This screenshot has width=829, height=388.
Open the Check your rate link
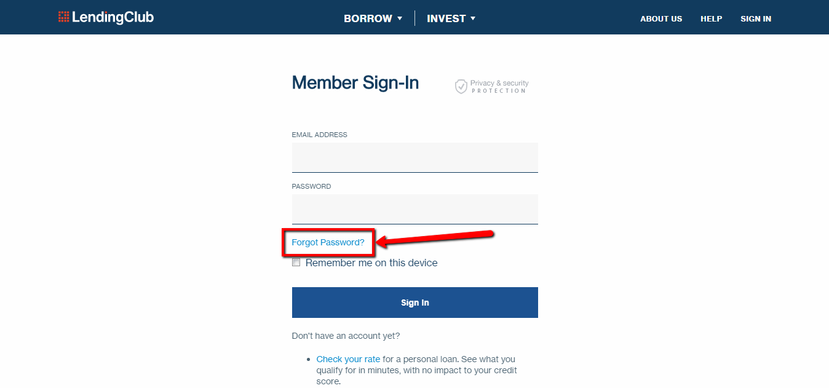(348, 358)
